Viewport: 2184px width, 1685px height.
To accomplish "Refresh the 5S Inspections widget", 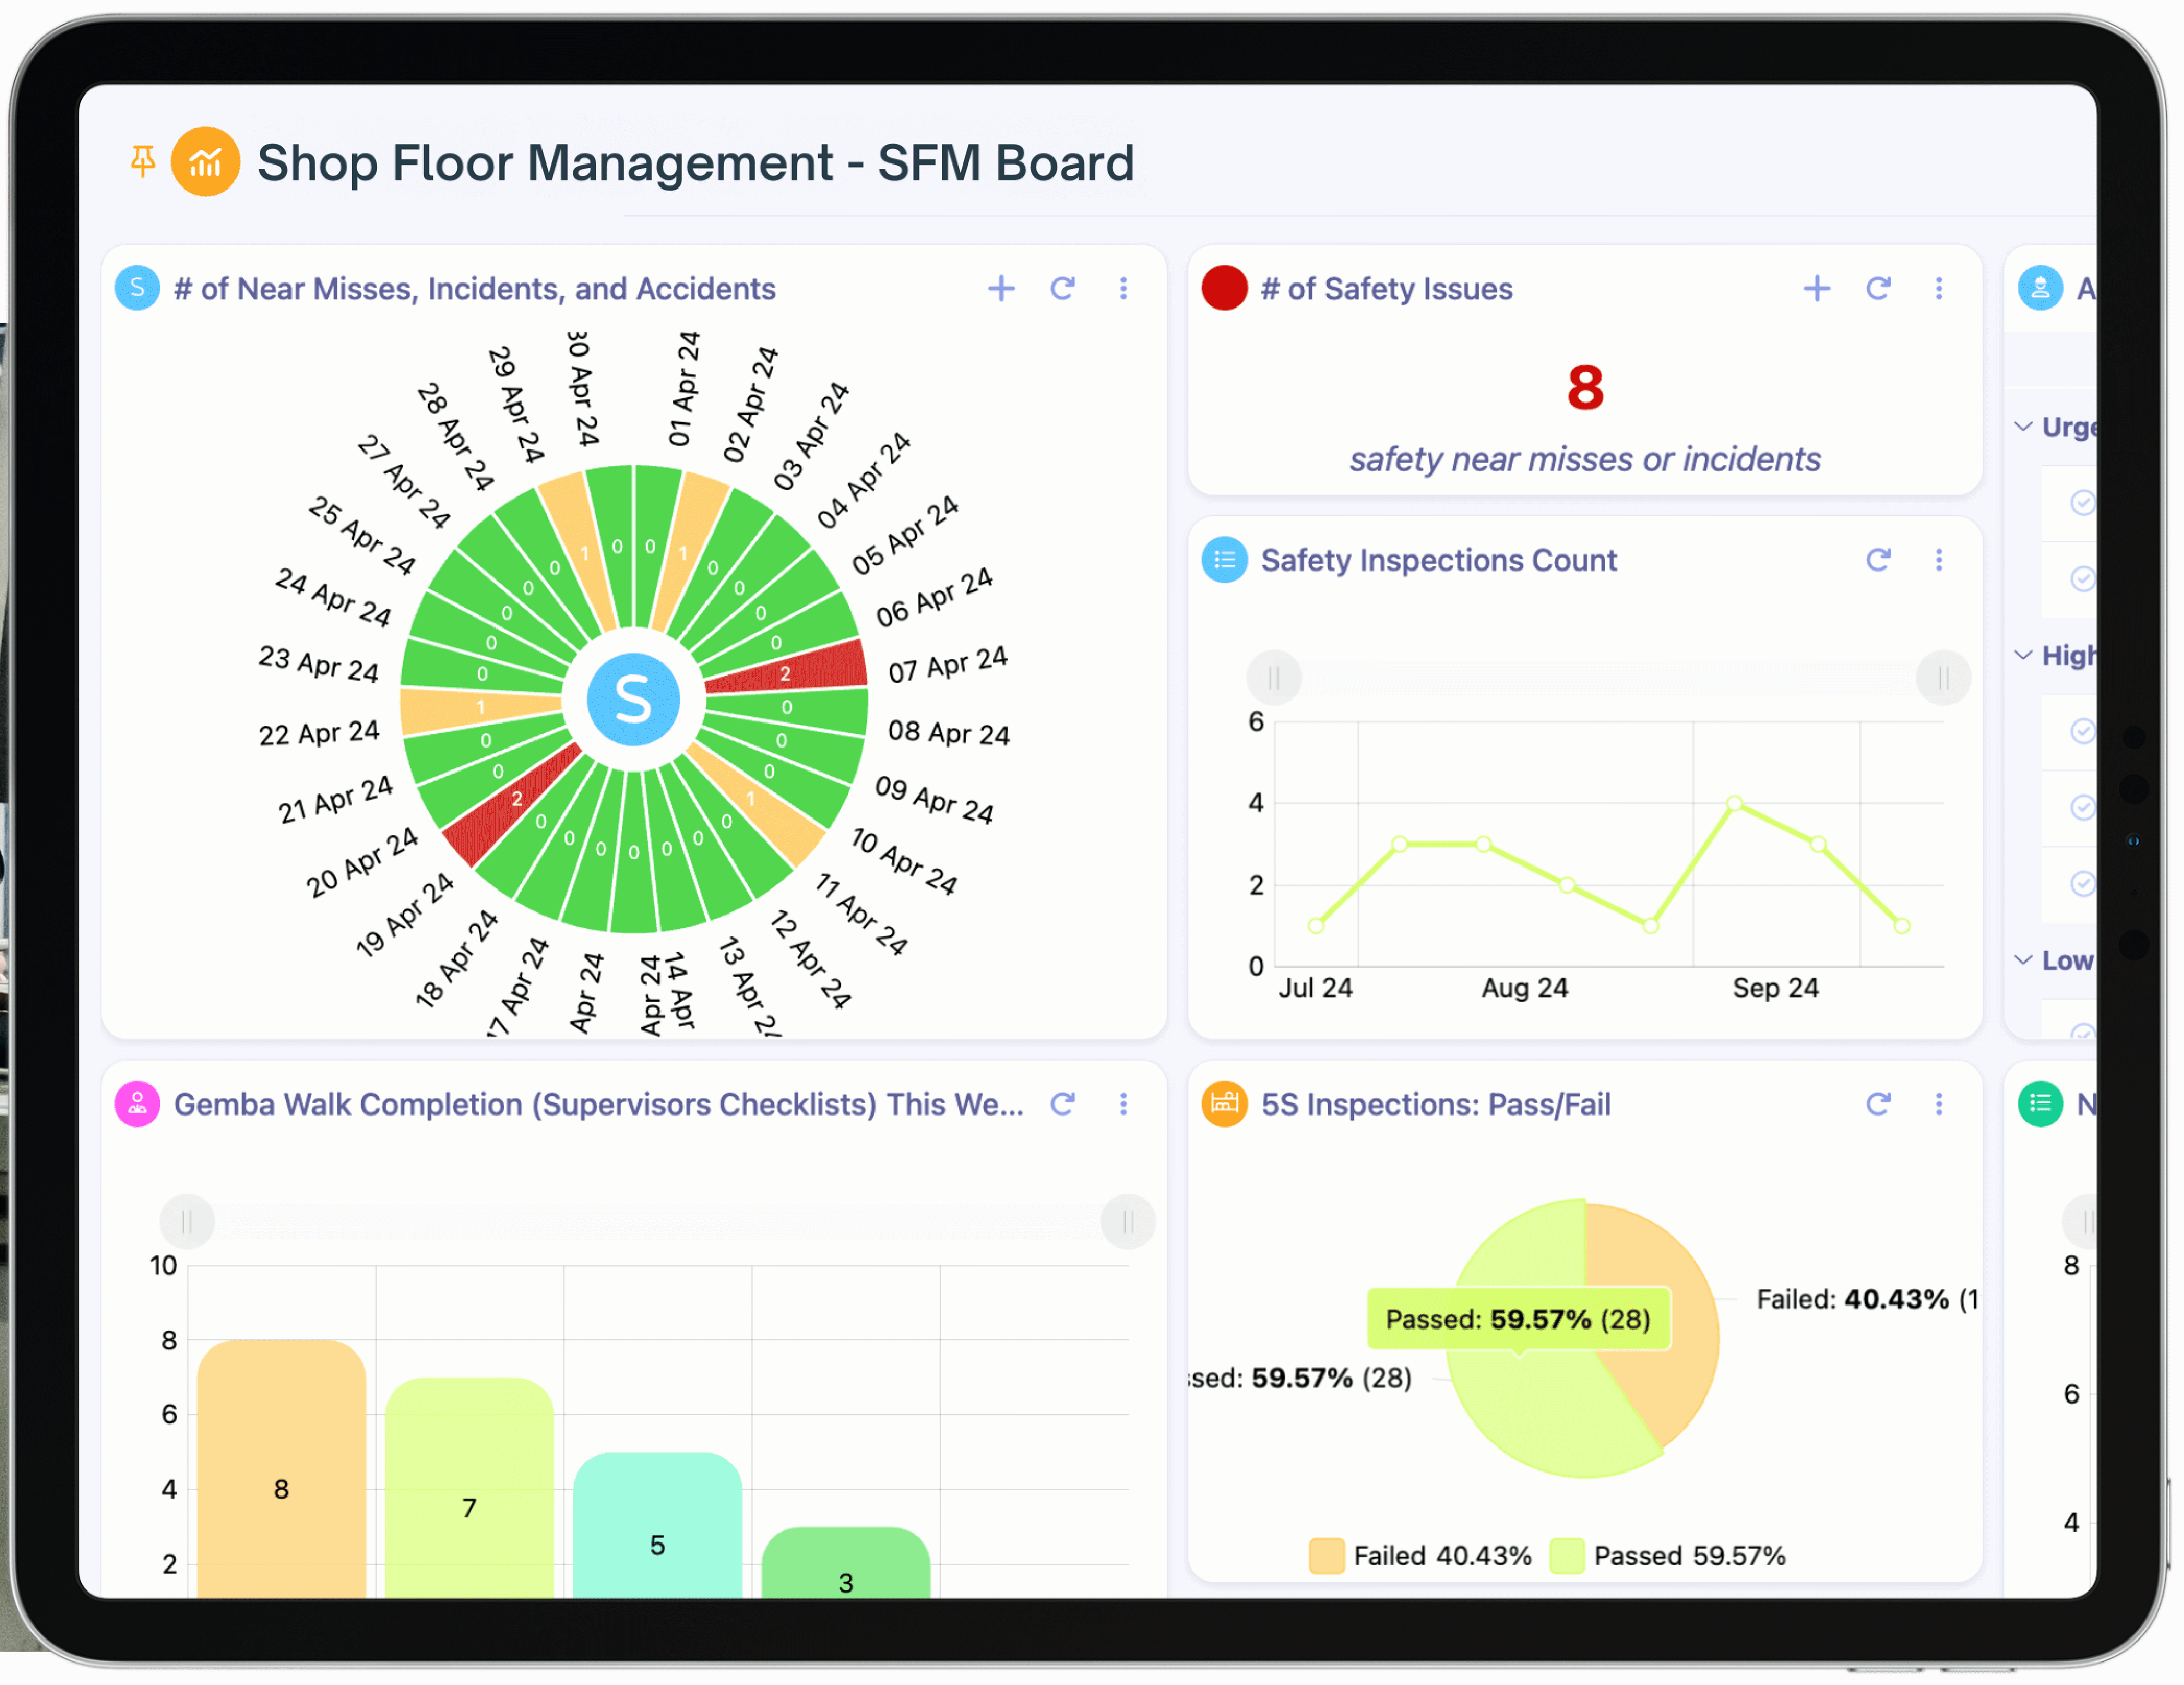I will pos(1879,1104).
